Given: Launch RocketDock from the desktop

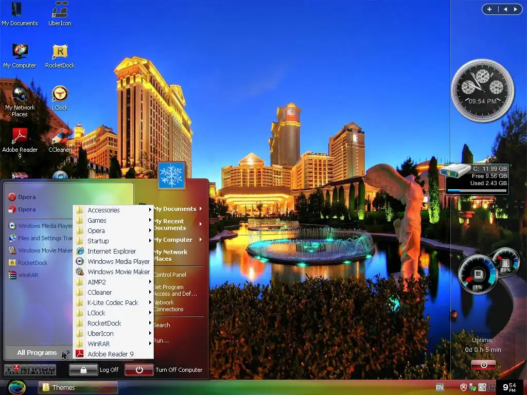Looking at the screenshot, I should (x=60, y=56).
